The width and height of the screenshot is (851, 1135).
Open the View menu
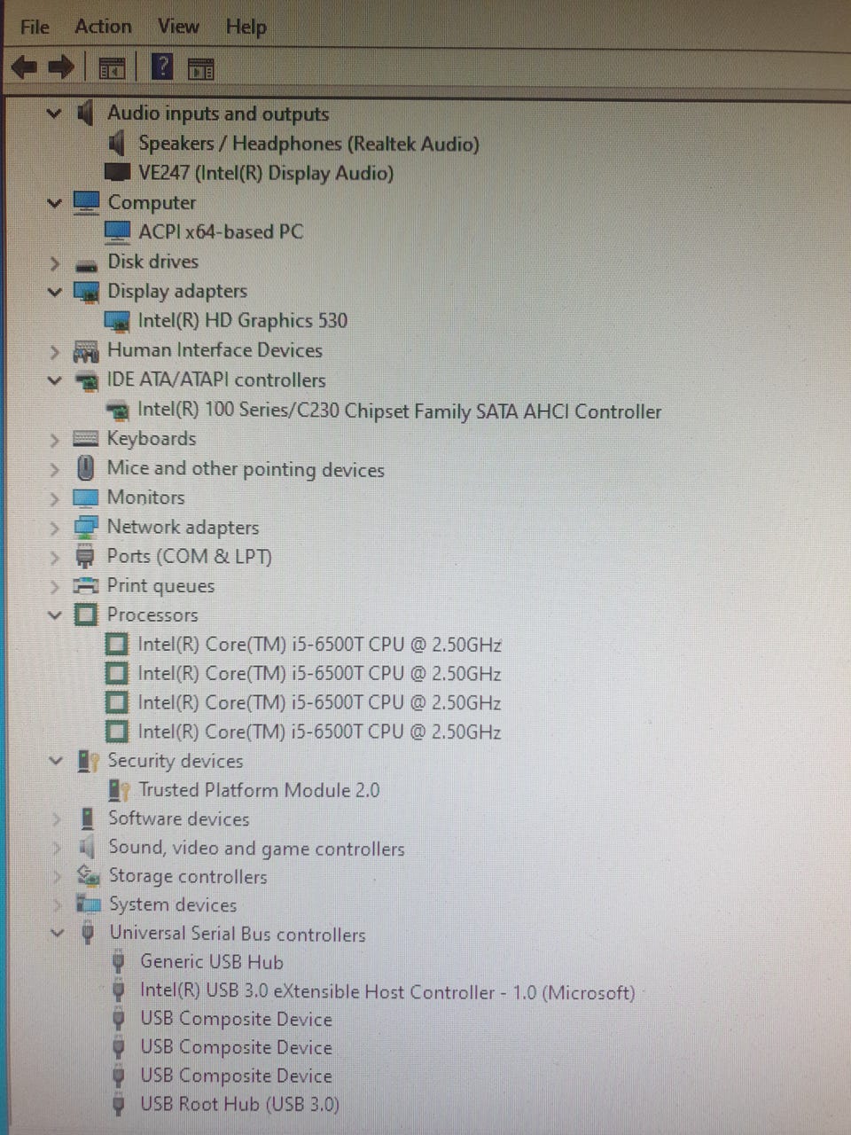178,27
